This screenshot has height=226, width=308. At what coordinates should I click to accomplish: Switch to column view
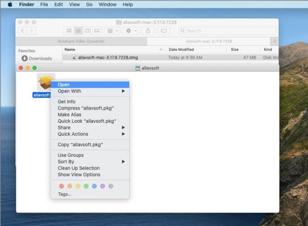point(87,31)
